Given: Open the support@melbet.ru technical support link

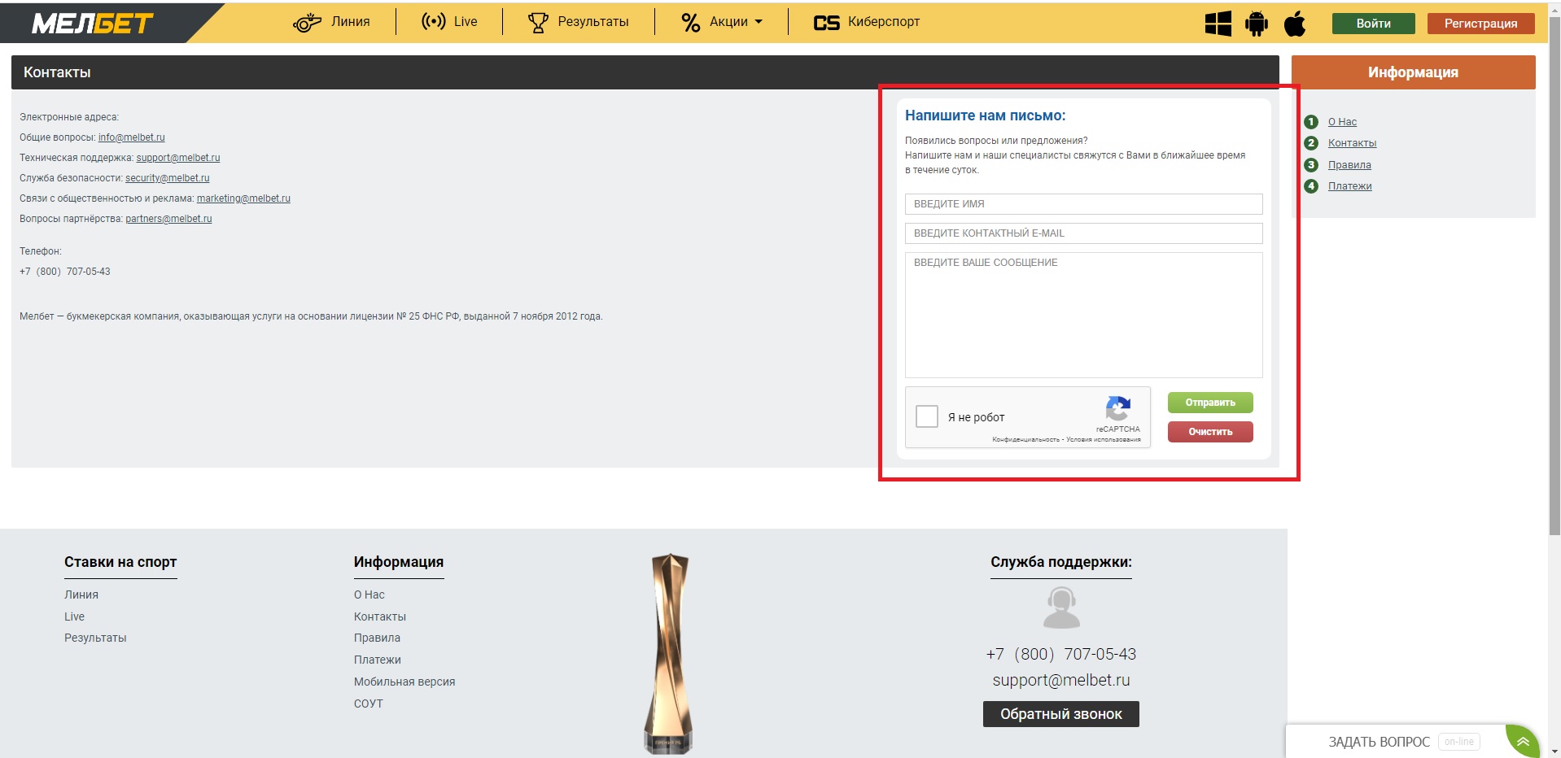Looking at the screenshot, I should (177, 158).
